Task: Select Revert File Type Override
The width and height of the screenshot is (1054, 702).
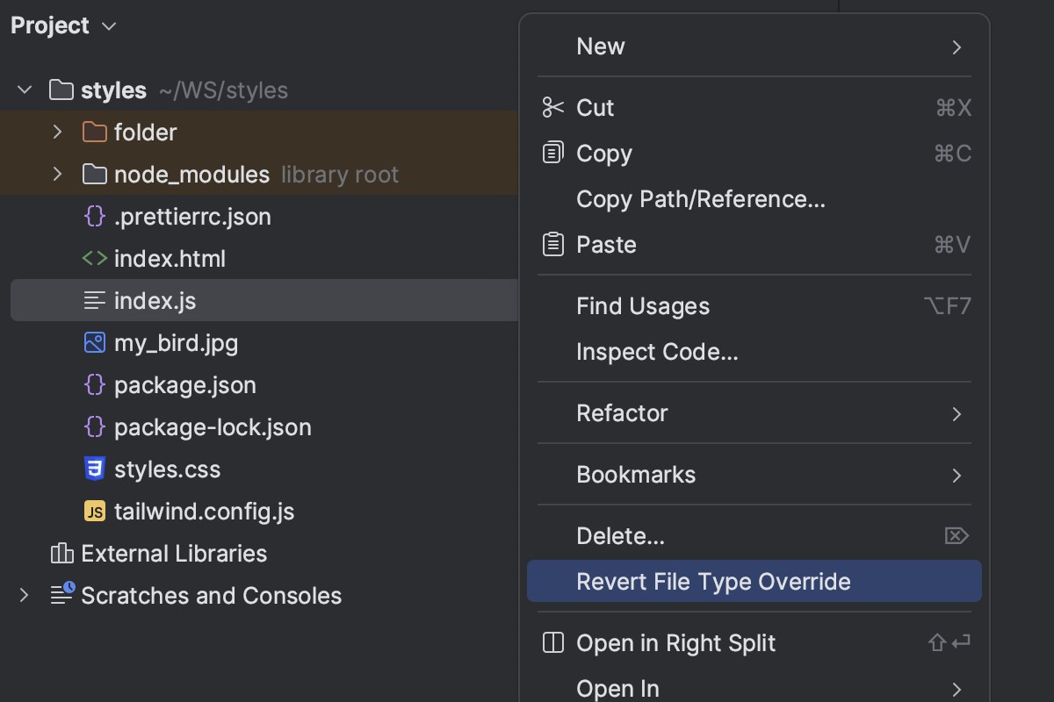Action: coord(712,581)
